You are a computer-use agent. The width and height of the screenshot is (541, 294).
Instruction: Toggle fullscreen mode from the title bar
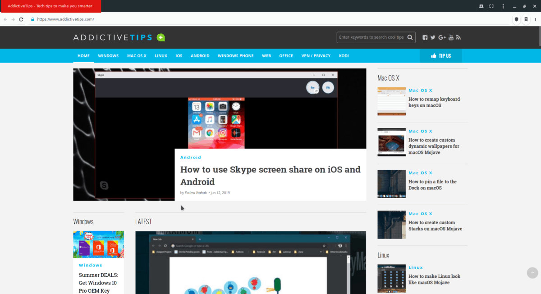(x=491, y=6)
